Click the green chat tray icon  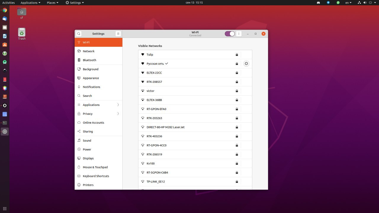(338, 3)
